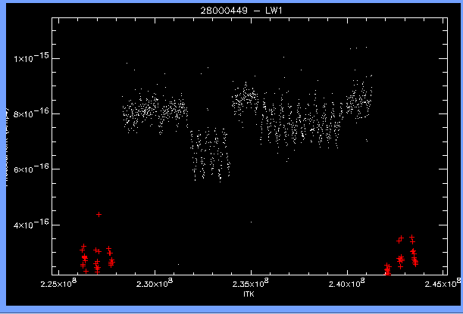The height and width of the screenshot is (314, 463).
Task: Click the 6×10^-16 y-axis tick label
Action: coord(31,169)
